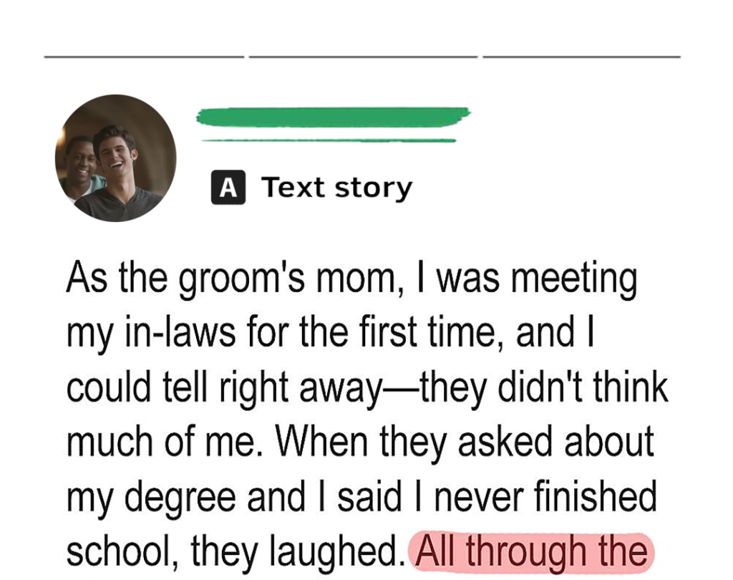Open the circular profile picture
The height and width of the screenshot is (580, 733).
tap(115, 158)
